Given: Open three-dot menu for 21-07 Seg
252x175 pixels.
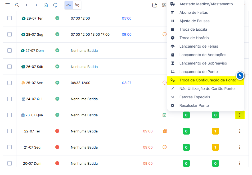Looking at the screenshot, I should click(x=240, y=147).
